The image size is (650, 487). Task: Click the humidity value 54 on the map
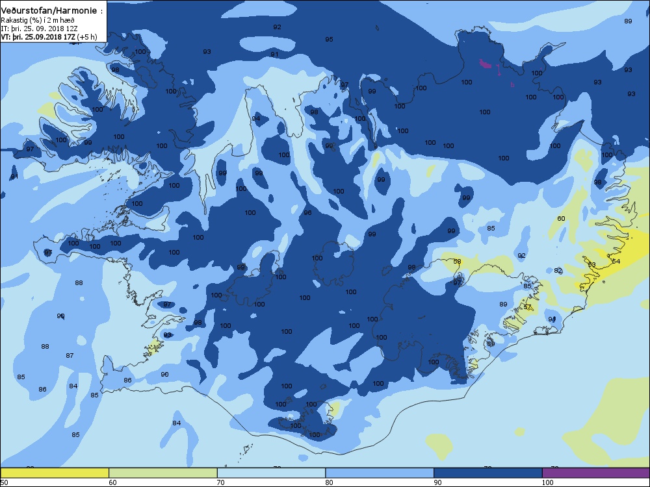pyautogui.click(x=616, y=261)
